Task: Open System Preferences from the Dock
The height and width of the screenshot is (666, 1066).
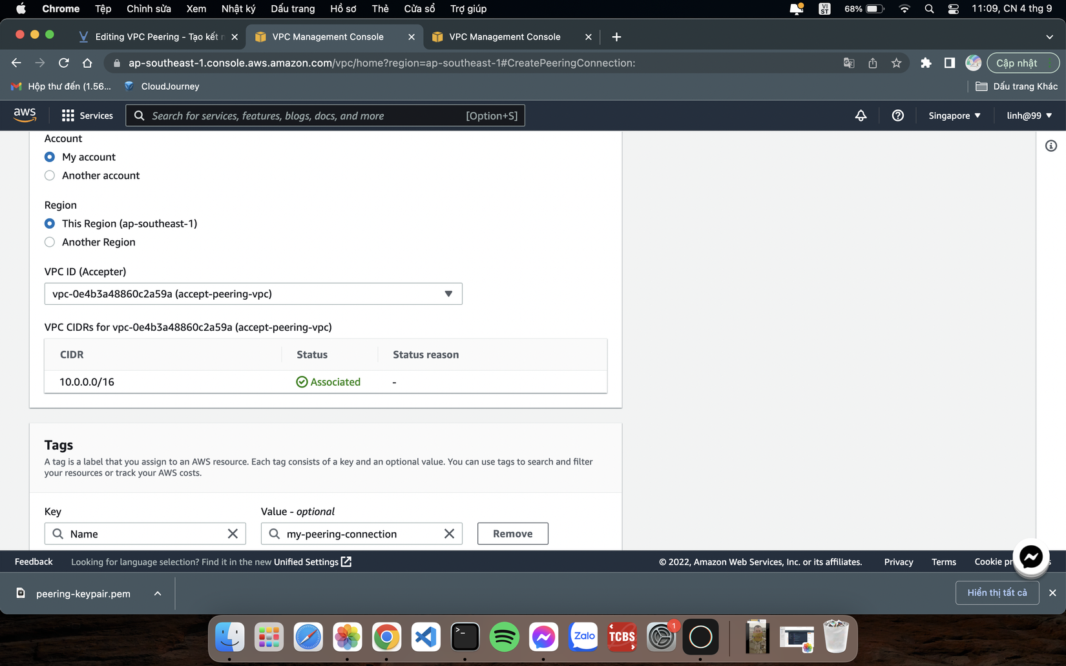Action: tap(661, 637)
